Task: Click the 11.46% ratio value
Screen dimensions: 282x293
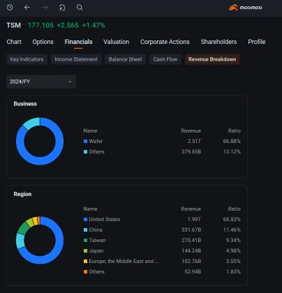Action: [x=232, y=230]
